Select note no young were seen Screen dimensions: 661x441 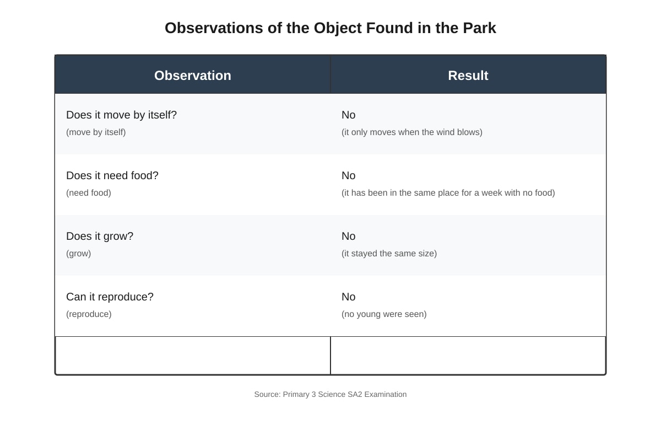click(384, 314)
